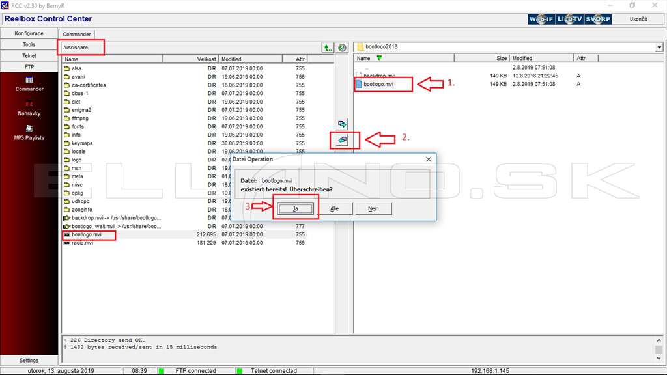This screenshot has height=375, width=667.
Task: Sort left pane by Attr column
Action: point(295,59)
